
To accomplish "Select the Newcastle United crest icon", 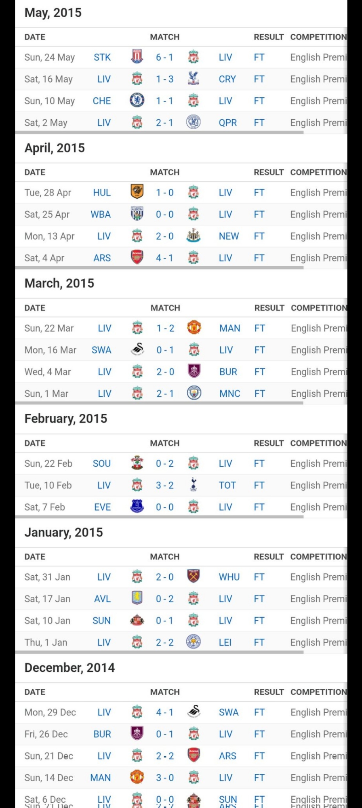I will (x=194, y=236).
